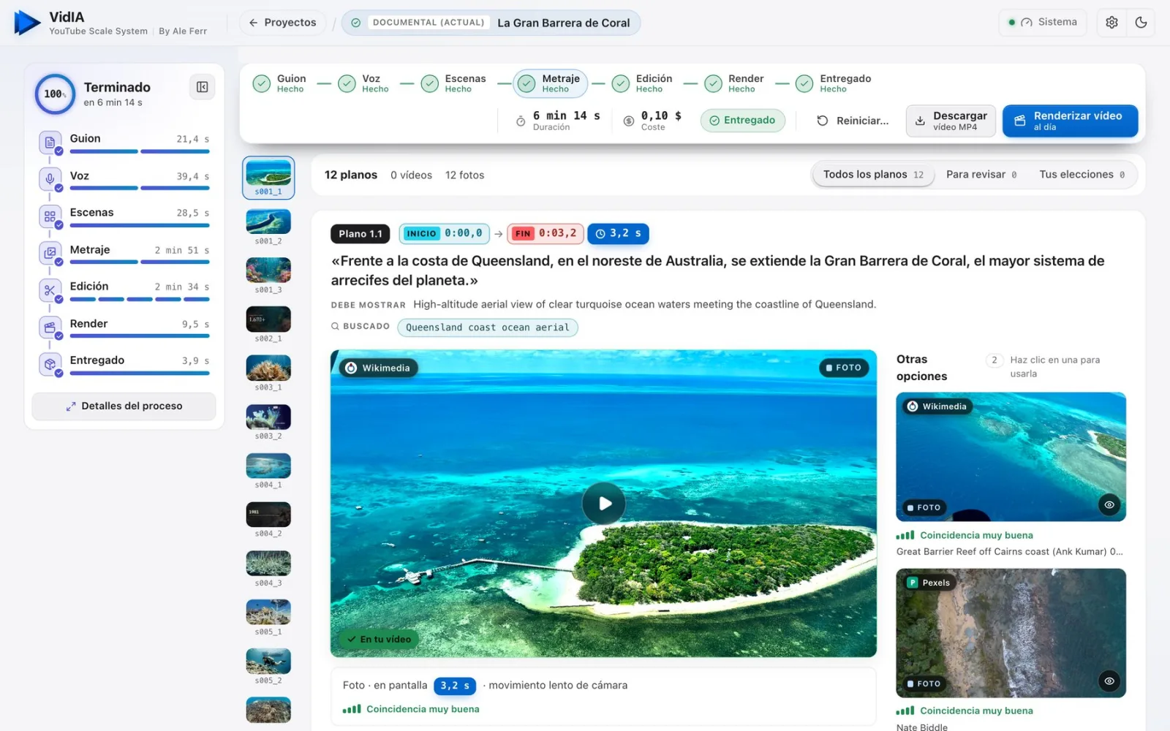Viewport: 1170px width, 731px height.
Task: Switch to Tus elecciones filter
Action: 1082,175
